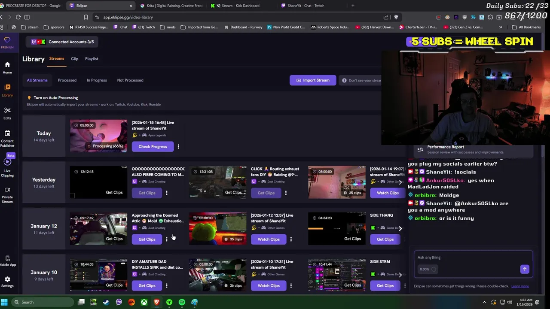
Task: Open today's processing stream thumbnail
Action: [98, 136]
